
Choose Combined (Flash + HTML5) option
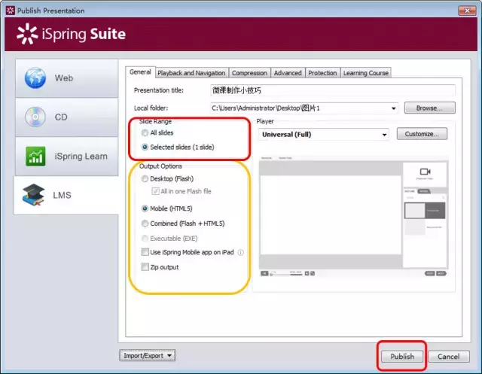pos(145,223)
